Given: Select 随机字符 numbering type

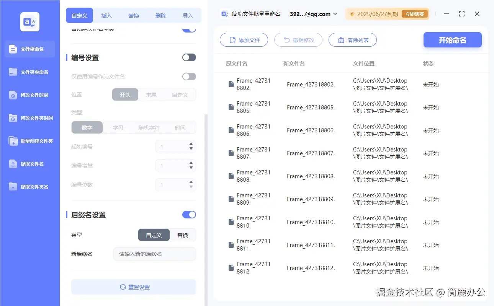Looking at the screenshot, I should [x=149, y=128].
